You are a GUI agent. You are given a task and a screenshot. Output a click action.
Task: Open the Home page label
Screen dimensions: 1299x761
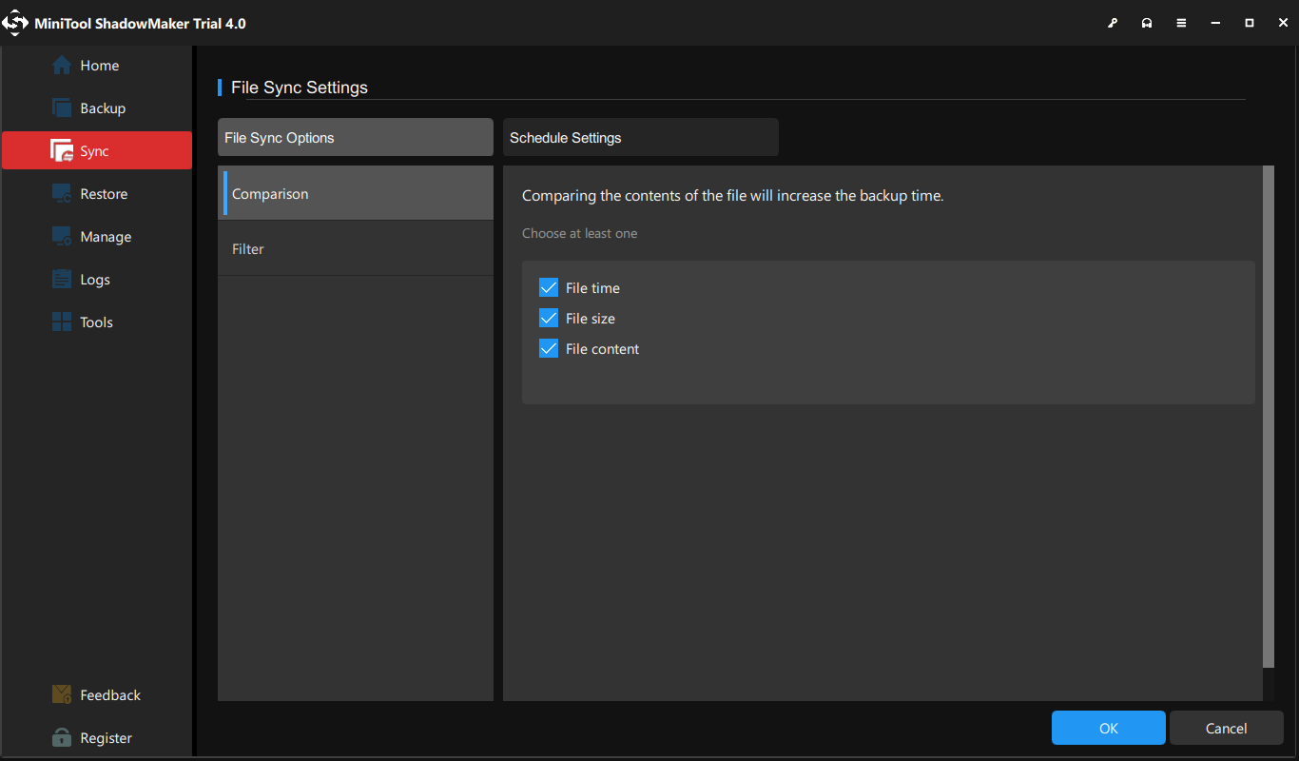coord(100,66)
